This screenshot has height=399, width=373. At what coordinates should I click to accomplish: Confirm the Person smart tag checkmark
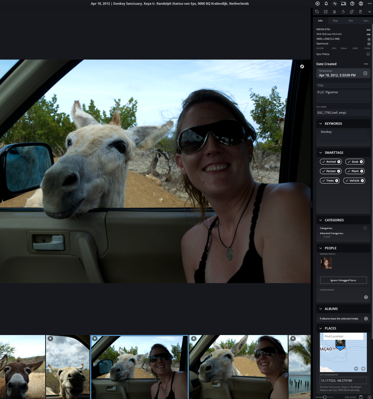pyautogui.click(x=324, y=171)
